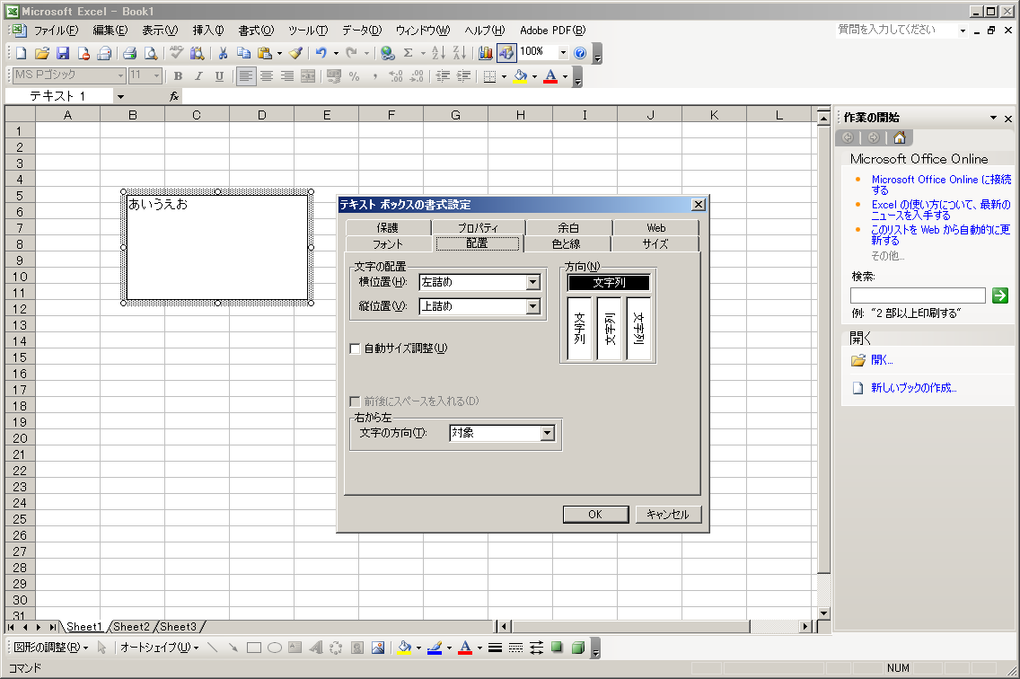Select the Oval shape tool
Image resolution: width=1020 pixels, height=679 pixels.
click(x=275, y=648)
